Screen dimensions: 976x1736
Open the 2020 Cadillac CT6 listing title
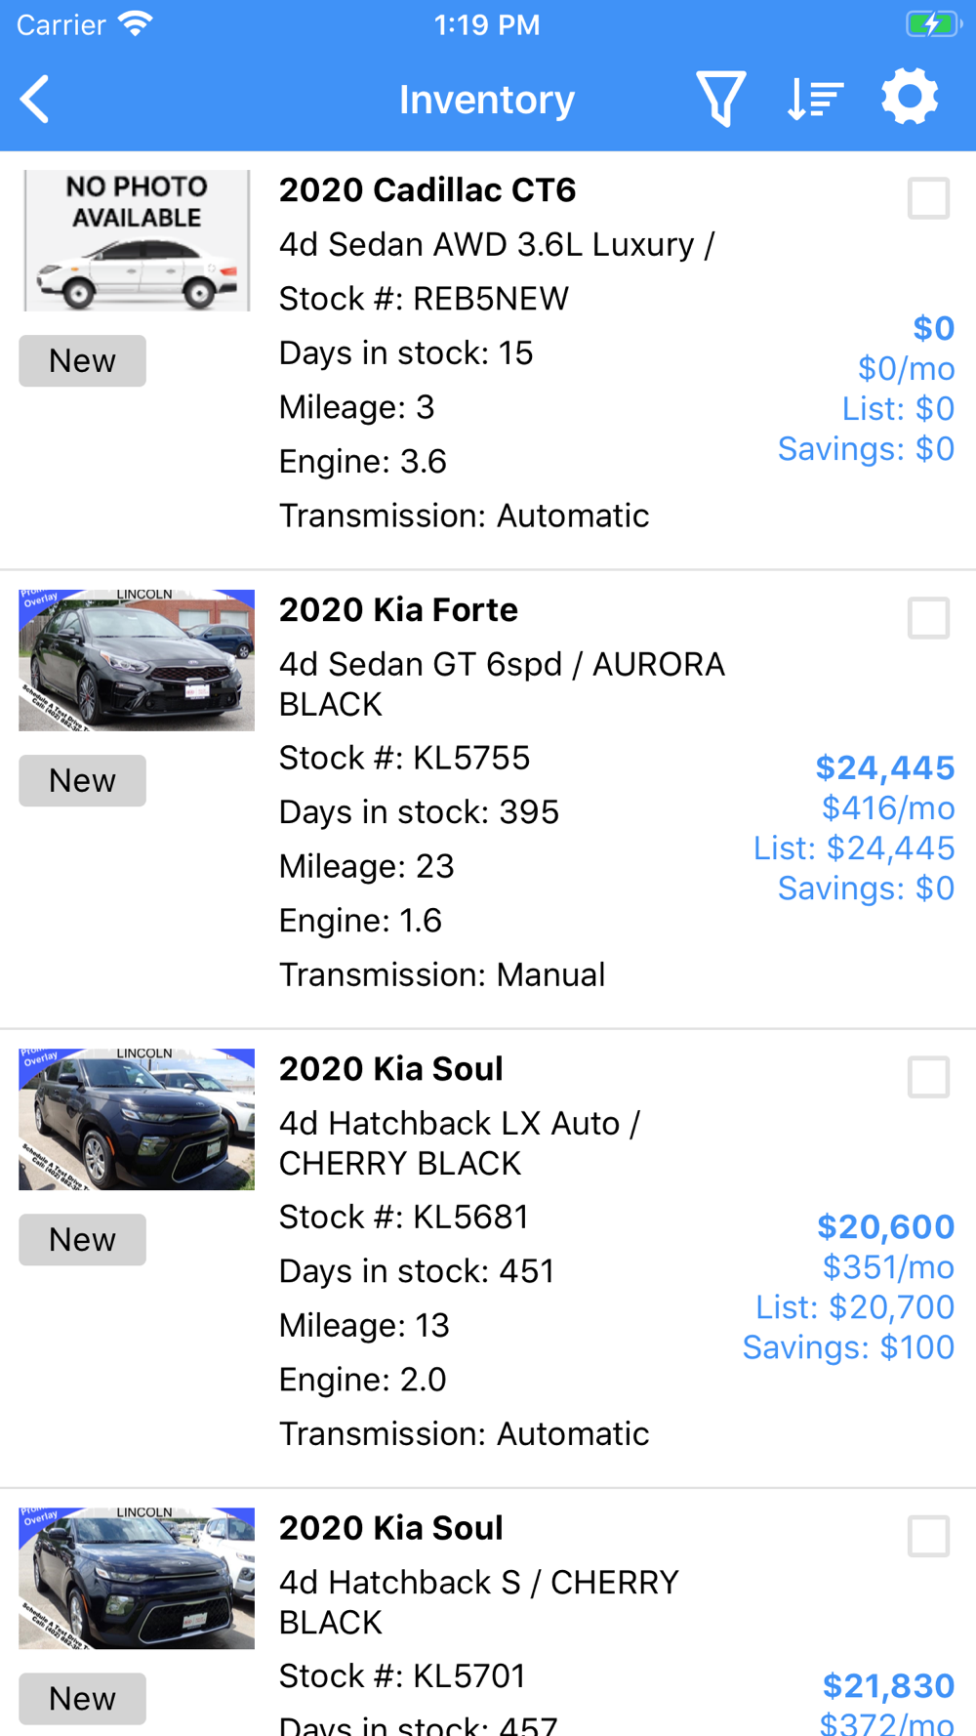(427, 190)
